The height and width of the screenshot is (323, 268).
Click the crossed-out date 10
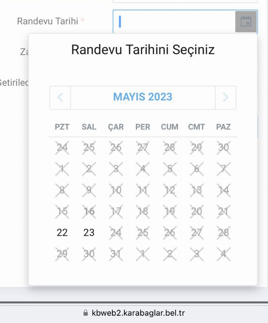(x=116, y=190)
